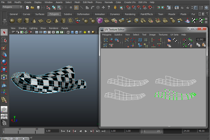
Task: Click the purple cube shelf icon
Action: 99,21
